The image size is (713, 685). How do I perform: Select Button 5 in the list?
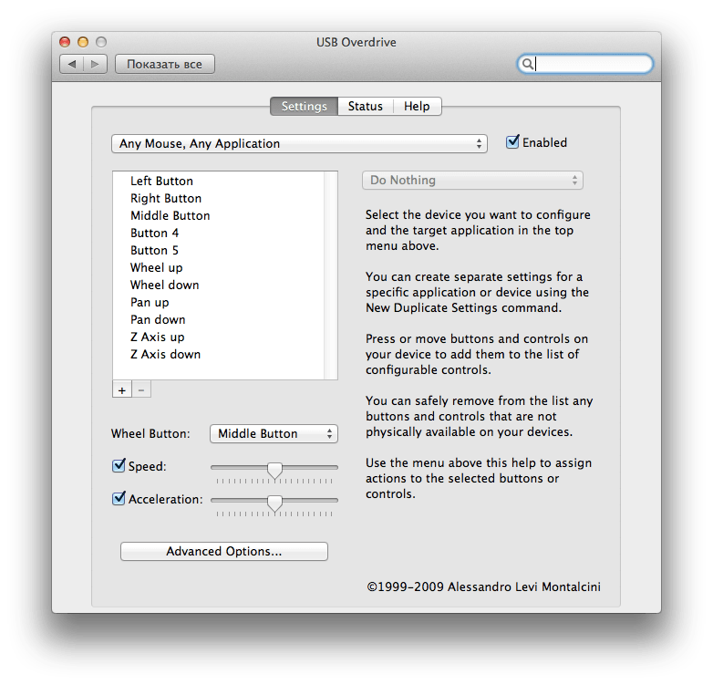pos(218,250)
